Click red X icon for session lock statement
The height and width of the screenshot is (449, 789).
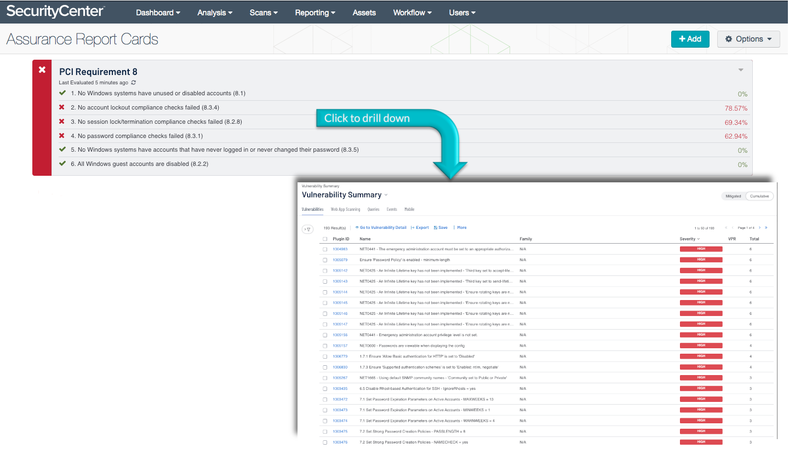pyautogui.click(x=62, y=122)
